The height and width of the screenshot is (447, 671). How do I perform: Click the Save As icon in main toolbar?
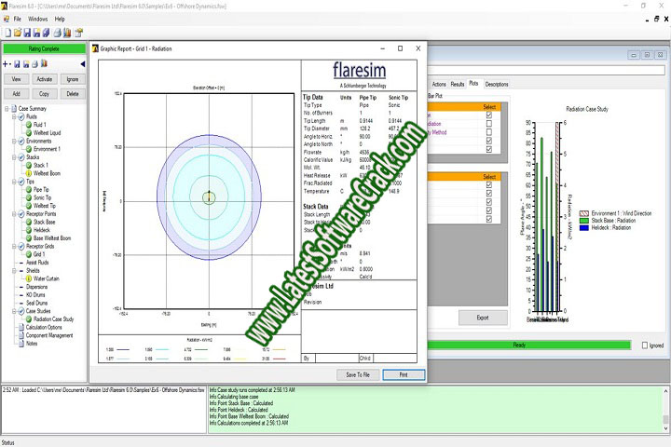(x=36, y=33)
